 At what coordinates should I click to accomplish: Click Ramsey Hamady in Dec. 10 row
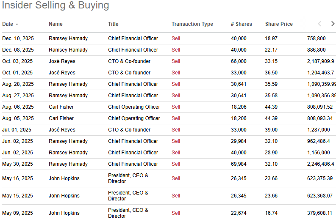[x=68, y=38]
